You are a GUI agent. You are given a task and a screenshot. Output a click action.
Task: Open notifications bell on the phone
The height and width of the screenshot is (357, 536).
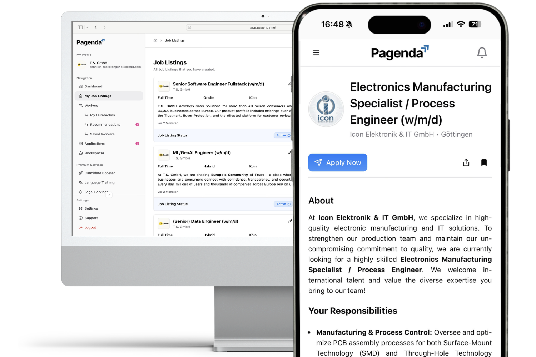pos(482,53)
